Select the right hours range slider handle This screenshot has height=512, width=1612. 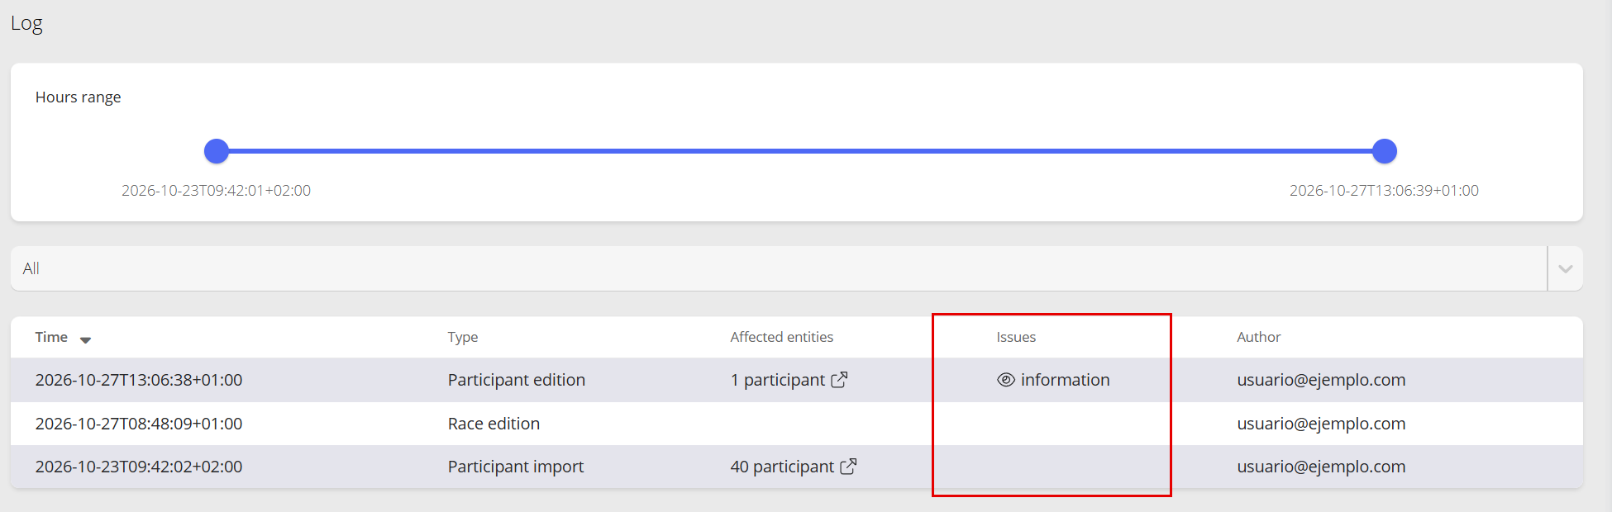coord(1385,151)
